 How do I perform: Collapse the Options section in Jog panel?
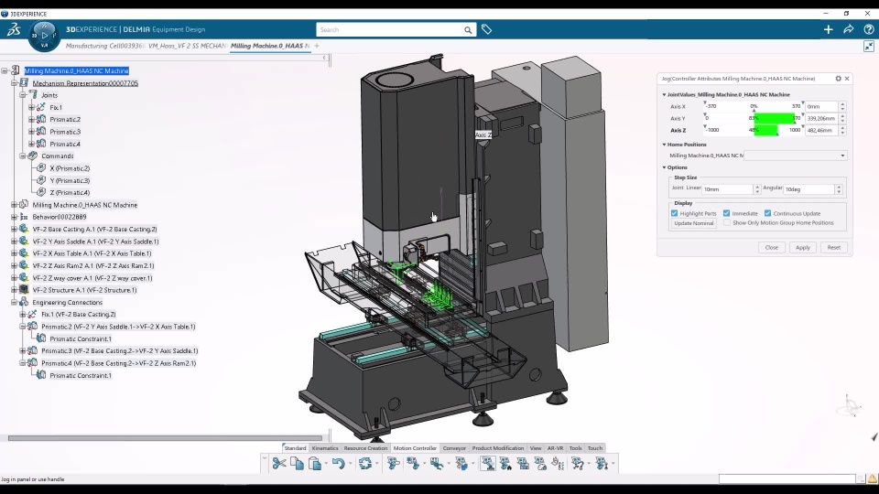pyautogui.click(x=665, y=167)
